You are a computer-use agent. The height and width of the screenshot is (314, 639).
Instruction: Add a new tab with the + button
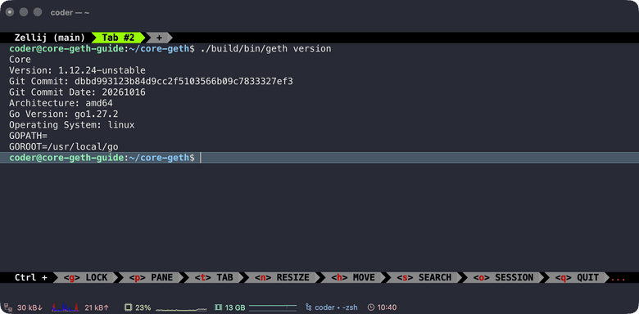(159, 38)
